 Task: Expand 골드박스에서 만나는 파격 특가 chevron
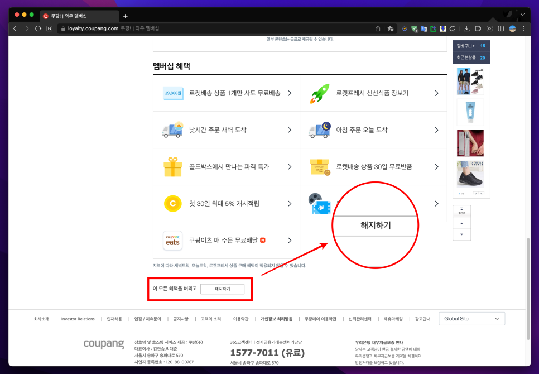coord(290,167)
